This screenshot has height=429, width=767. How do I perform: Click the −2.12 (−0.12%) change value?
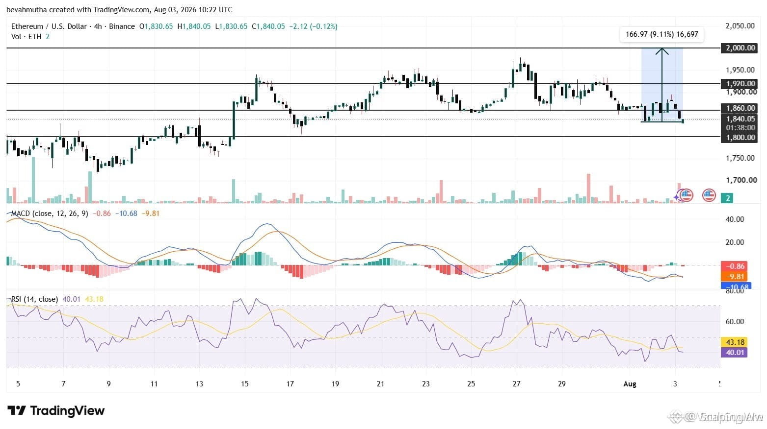[314, 26]
